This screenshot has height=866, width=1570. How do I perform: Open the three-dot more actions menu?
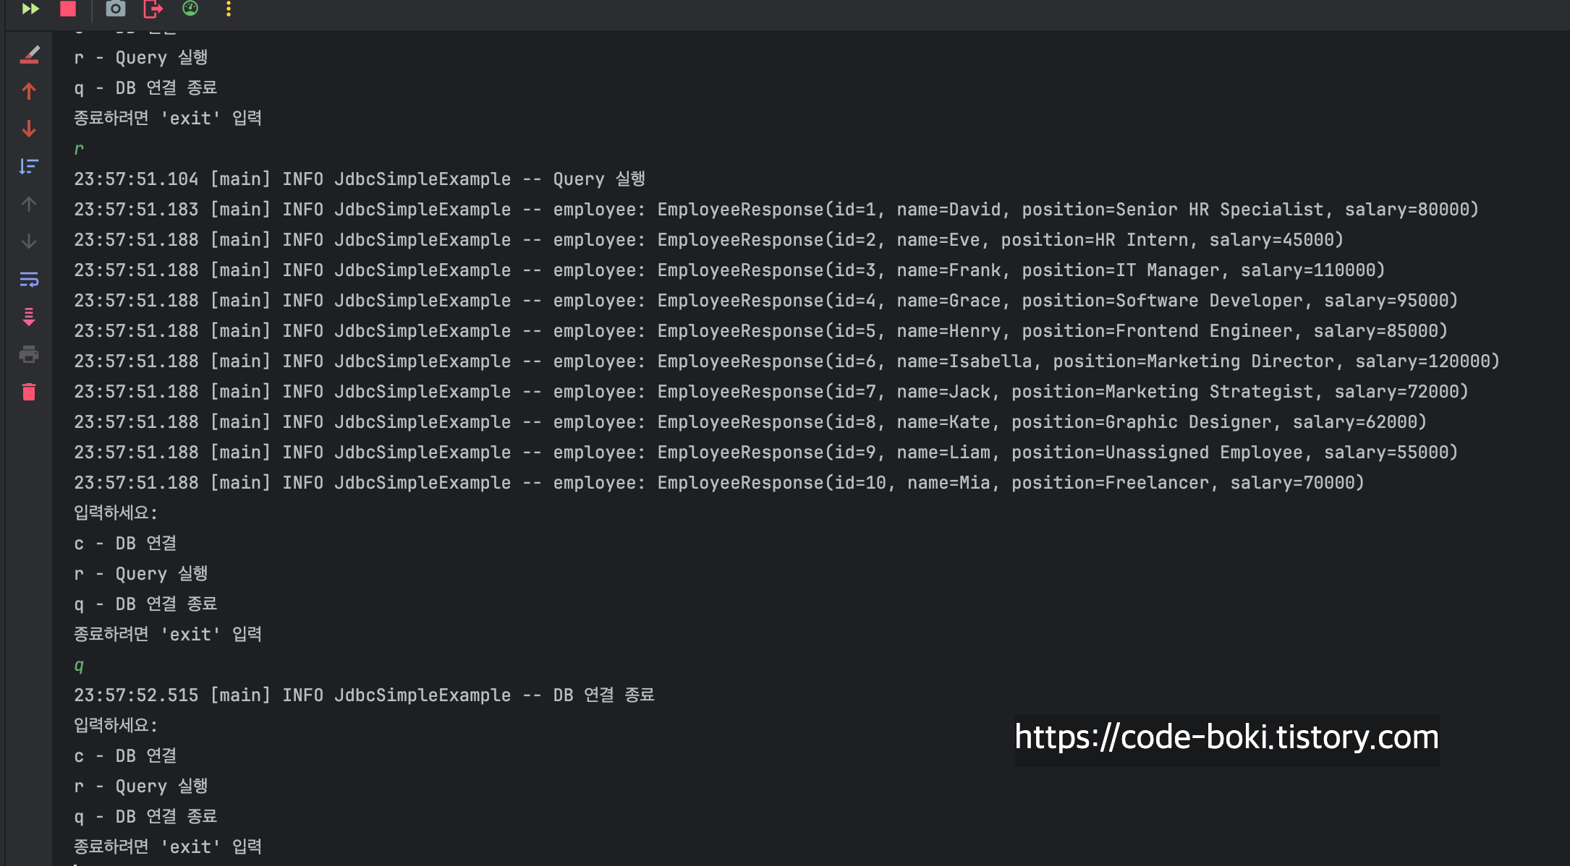tap(229, 9)
